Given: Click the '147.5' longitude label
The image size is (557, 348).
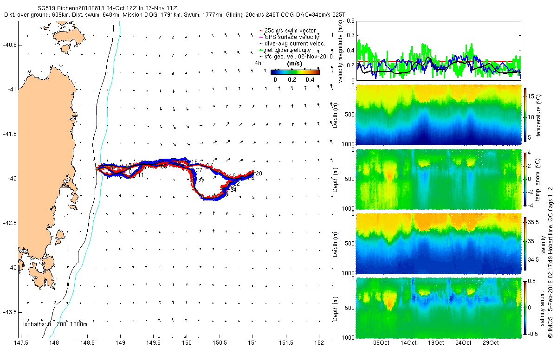Looking at the screenshot, I should [x=21, y=343].
